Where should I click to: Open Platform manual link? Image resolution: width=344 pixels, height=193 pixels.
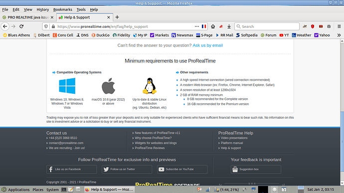click(232, 143)
